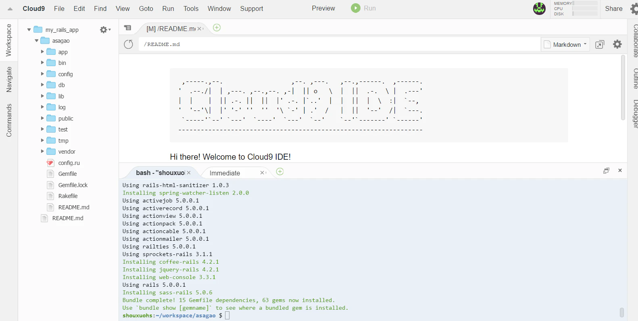
Task: Open preview settings gear icon
Action: [x=617, y=44]
